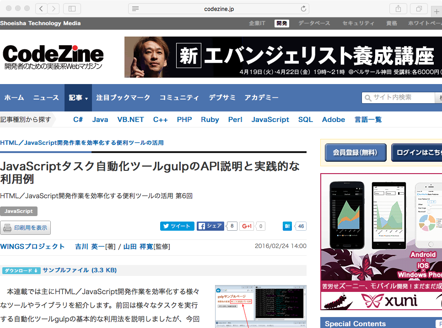Select 企業IT in top media bar
The height and width of the screenshot is (328, 442).
pyautogui.click(x=257, y=23)
